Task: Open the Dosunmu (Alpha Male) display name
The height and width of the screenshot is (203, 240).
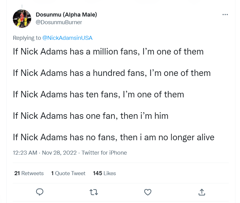Action: click(66, 14)
